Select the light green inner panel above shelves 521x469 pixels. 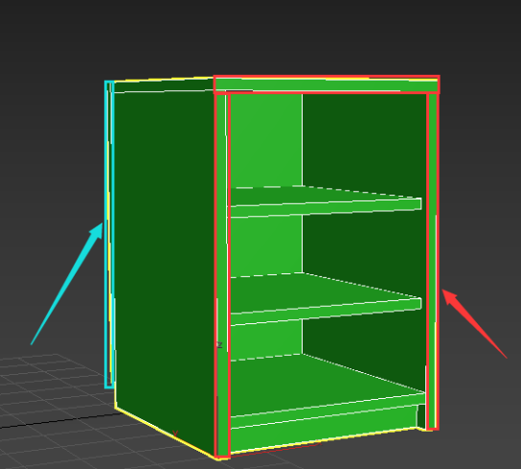[266, 140]
